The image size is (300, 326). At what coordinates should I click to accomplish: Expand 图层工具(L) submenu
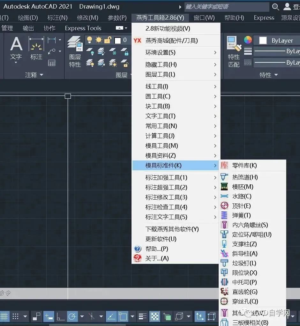coord(176,74)
